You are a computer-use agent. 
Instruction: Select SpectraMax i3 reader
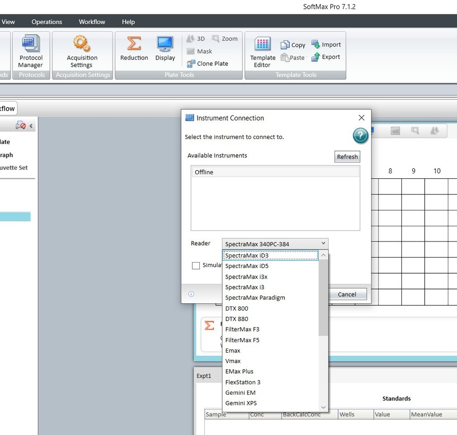click(x=271, y=287)
